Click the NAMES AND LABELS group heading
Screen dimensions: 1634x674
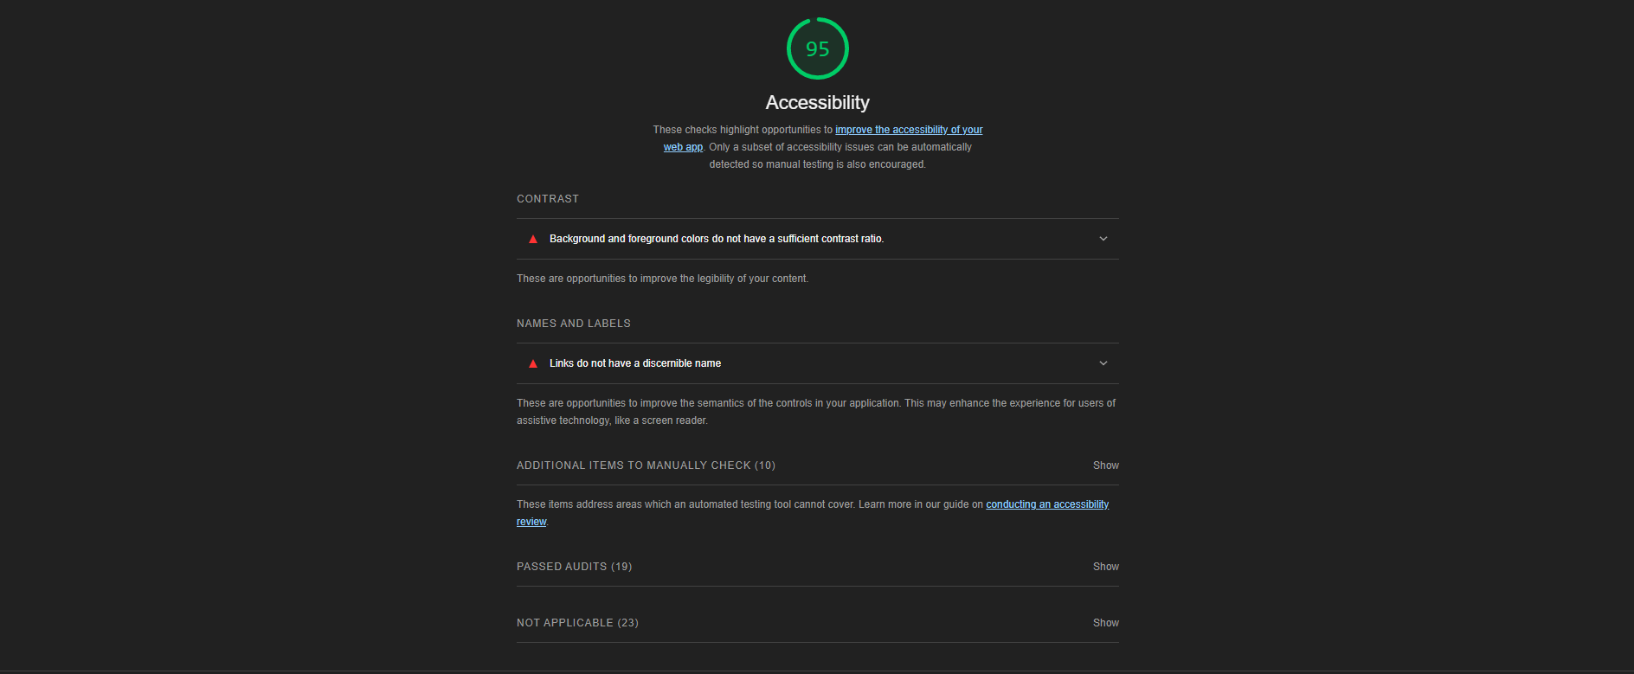(573, 324)
